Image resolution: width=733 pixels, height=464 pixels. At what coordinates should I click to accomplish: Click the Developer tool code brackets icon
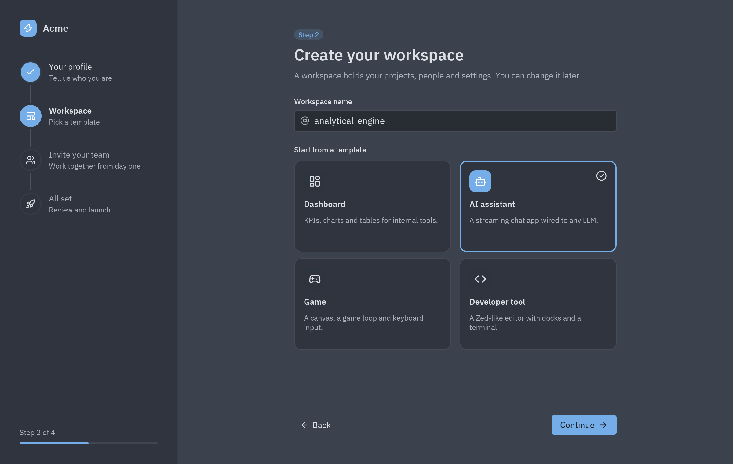click(x=480, y=279)
